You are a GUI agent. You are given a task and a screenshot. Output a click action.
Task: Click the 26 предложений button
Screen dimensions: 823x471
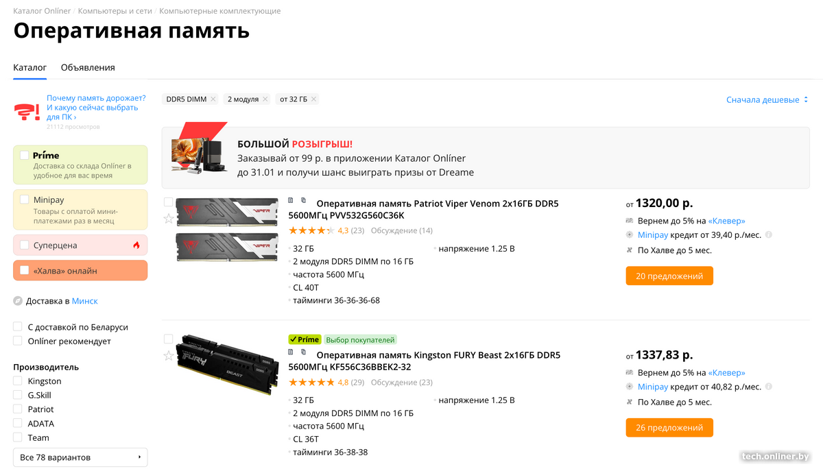coord(669,428)
